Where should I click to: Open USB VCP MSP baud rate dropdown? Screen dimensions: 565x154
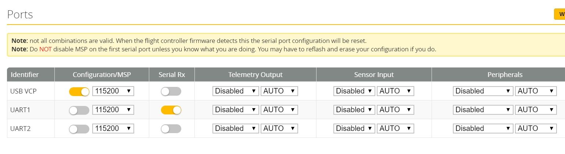[113, 91]
